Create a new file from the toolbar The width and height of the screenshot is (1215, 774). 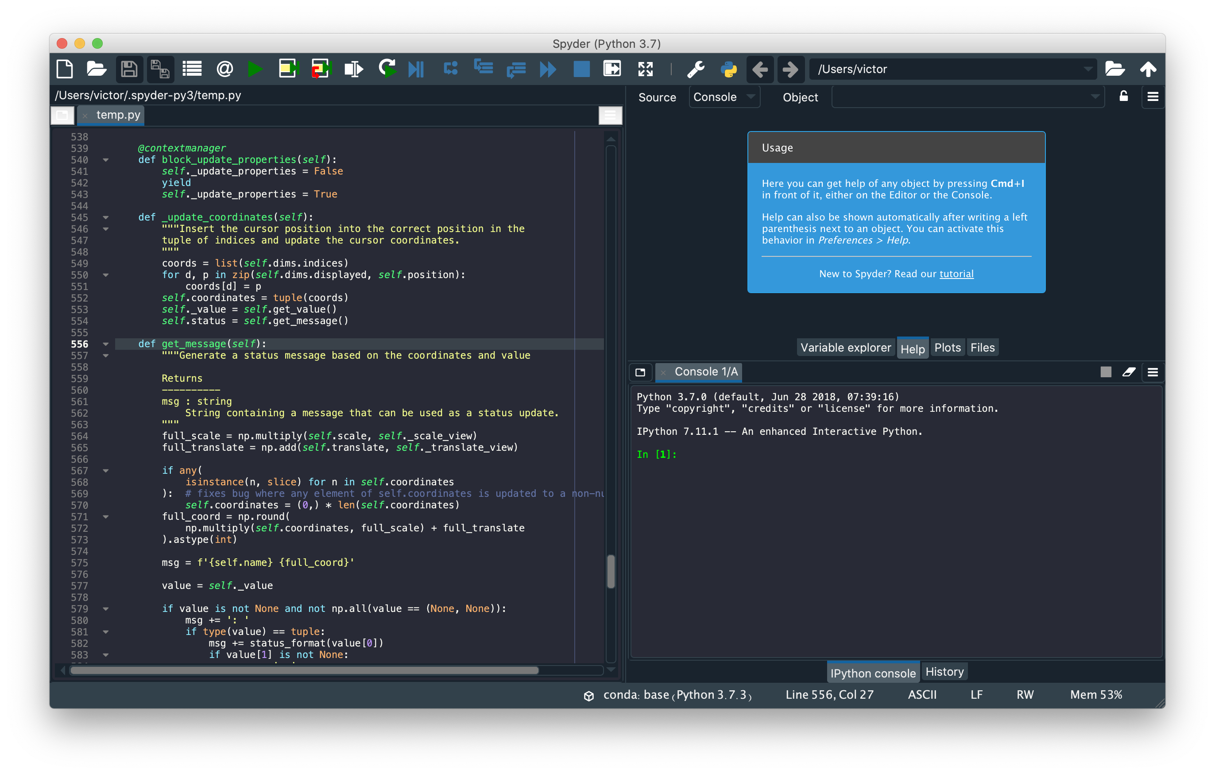click(64, 69)
